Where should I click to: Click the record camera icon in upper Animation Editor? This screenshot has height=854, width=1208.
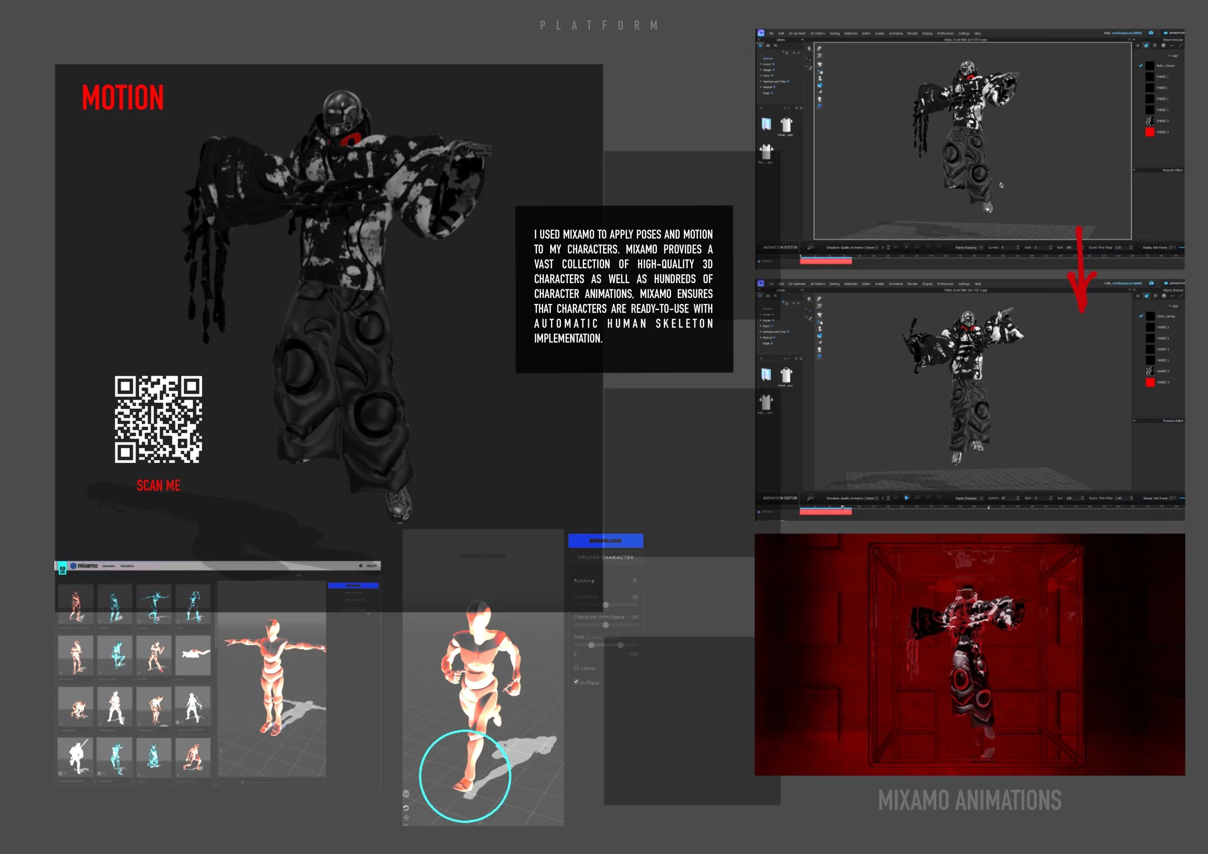(x=811, y=247)
